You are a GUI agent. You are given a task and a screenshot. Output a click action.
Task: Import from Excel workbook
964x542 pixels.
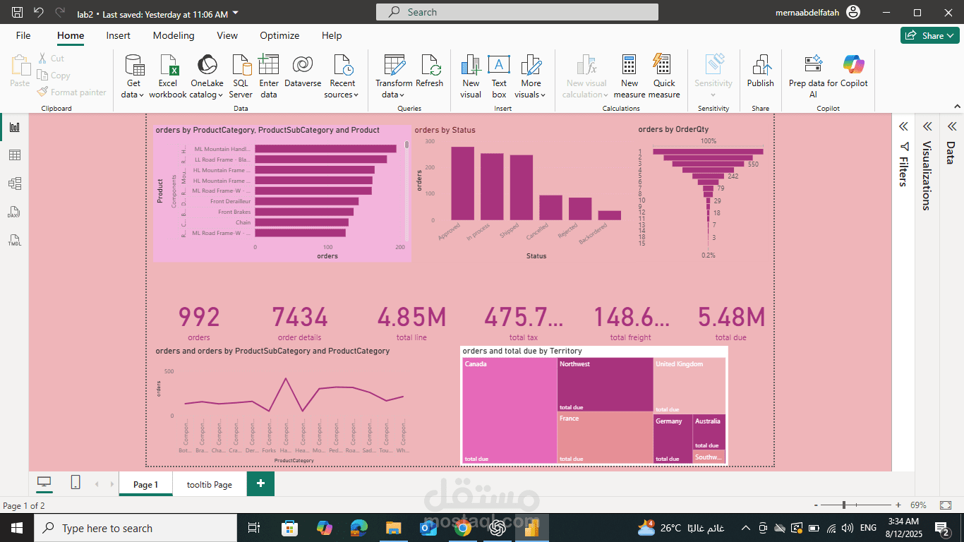pos(168,76)
